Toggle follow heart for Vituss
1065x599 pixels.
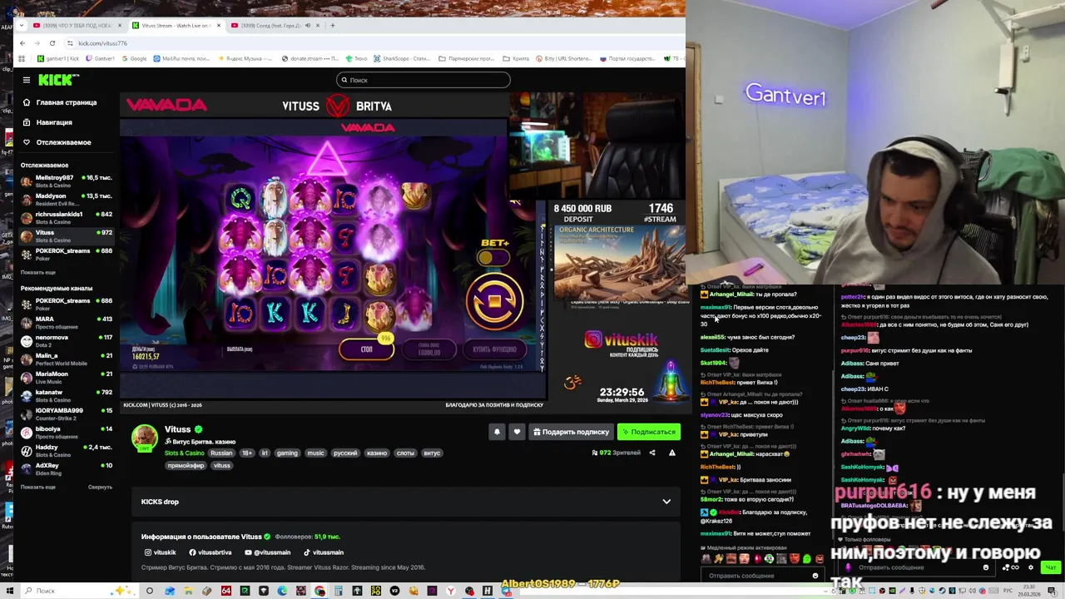pos(517,432)
